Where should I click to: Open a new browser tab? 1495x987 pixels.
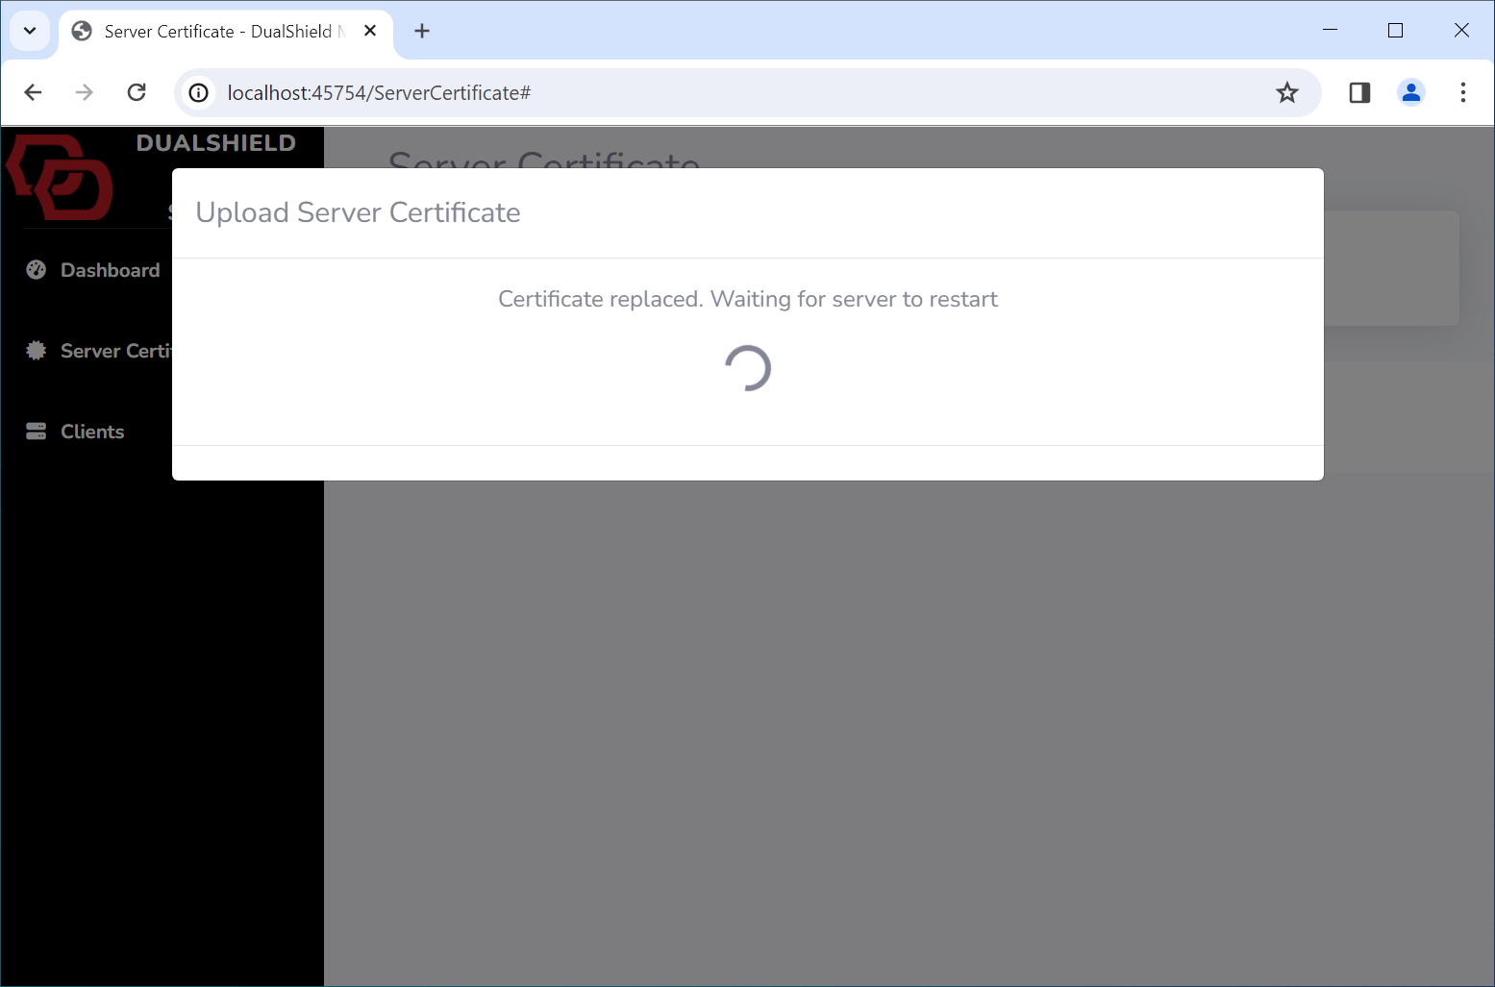tap(422, 31)
